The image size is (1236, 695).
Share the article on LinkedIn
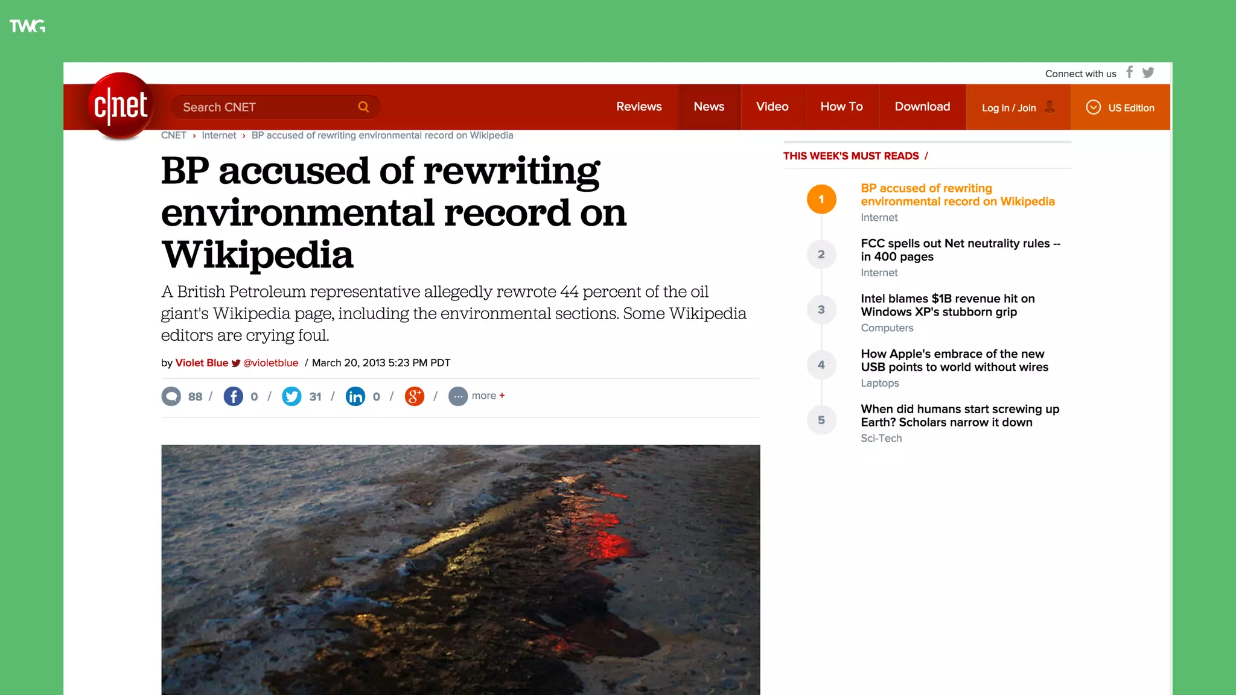[x=355, y=396]
